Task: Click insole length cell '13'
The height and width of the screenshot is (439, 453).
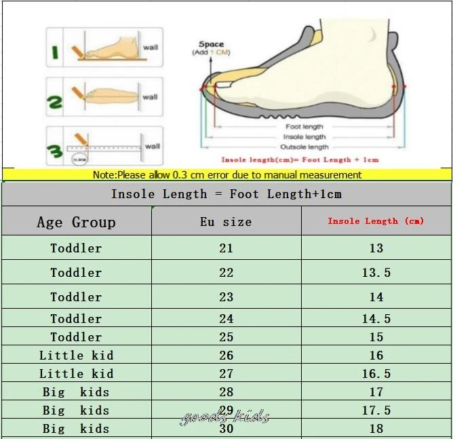Action: point(376,248)
